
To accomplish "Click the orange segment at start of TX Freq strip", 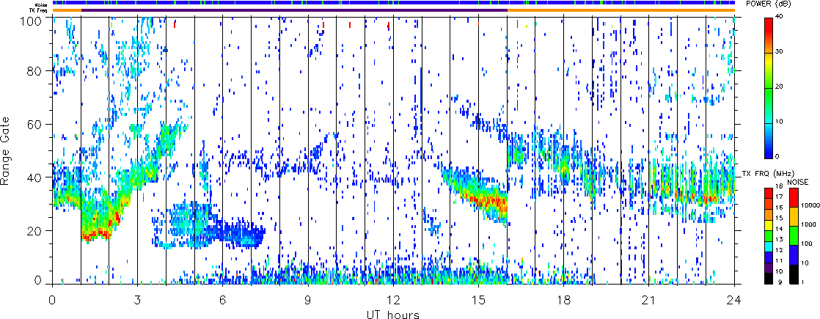I will [x=67, y=10].
